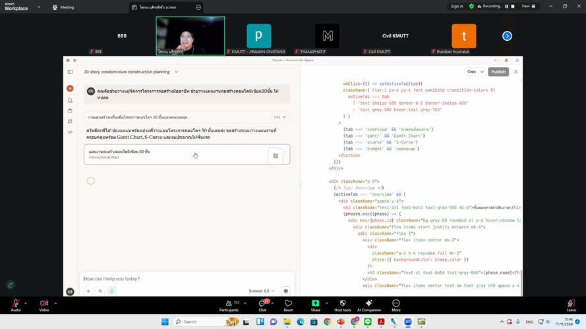
Task: Click Leave to exit the meeting
Action: click(571, 305)
